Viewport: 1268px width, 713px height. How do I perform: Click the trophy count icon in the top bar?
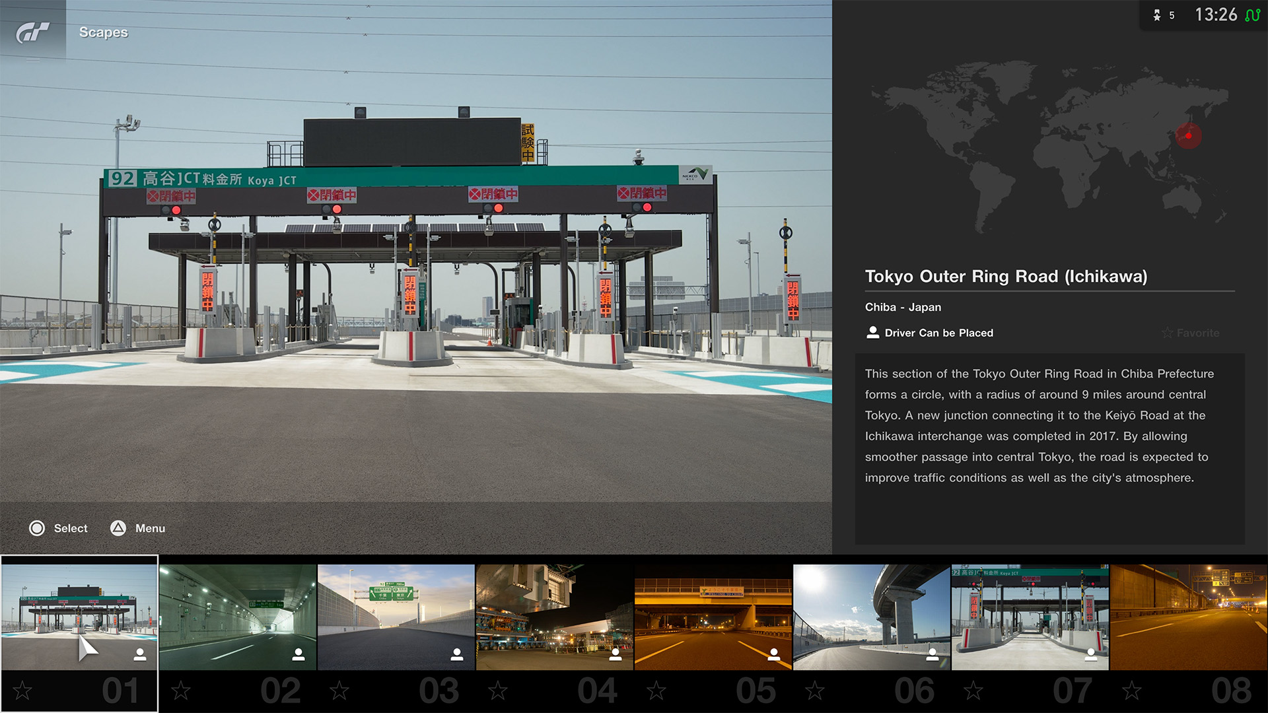coord(1157,15)
